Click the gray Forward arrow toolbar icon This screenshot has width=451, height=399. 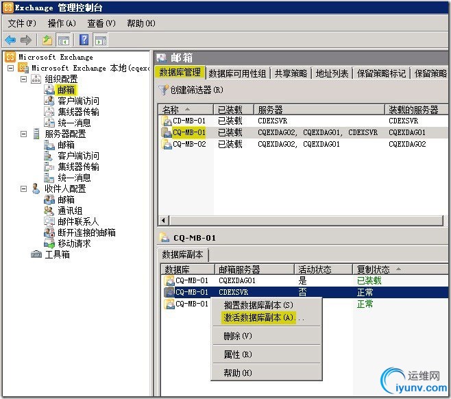click(x=26, y=40)
